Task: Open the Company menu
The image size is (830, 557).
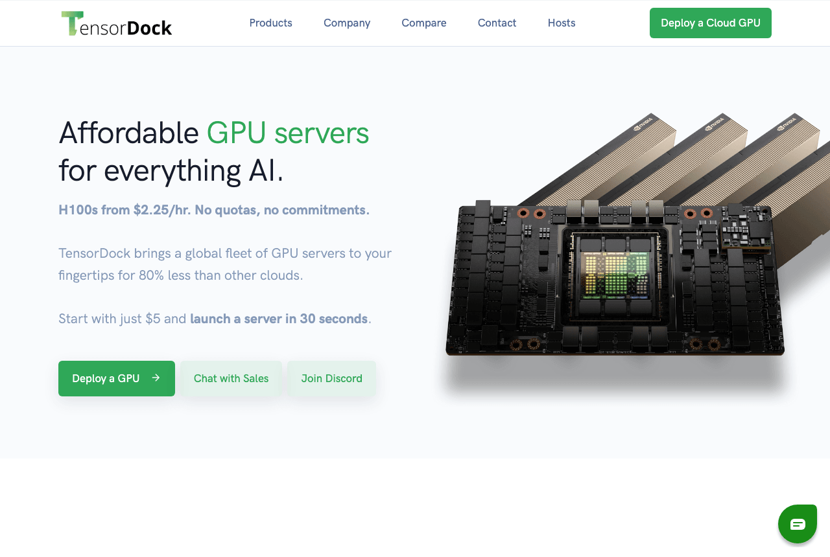Action: (347, 23)
